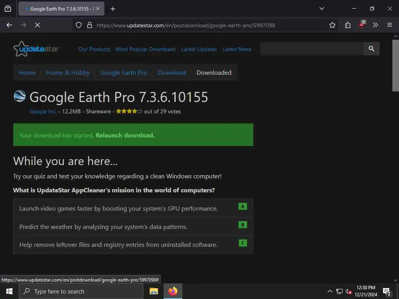The image size is (399, 299).
Task: Choose answer B about predicting weather
Action: [133, 226]
